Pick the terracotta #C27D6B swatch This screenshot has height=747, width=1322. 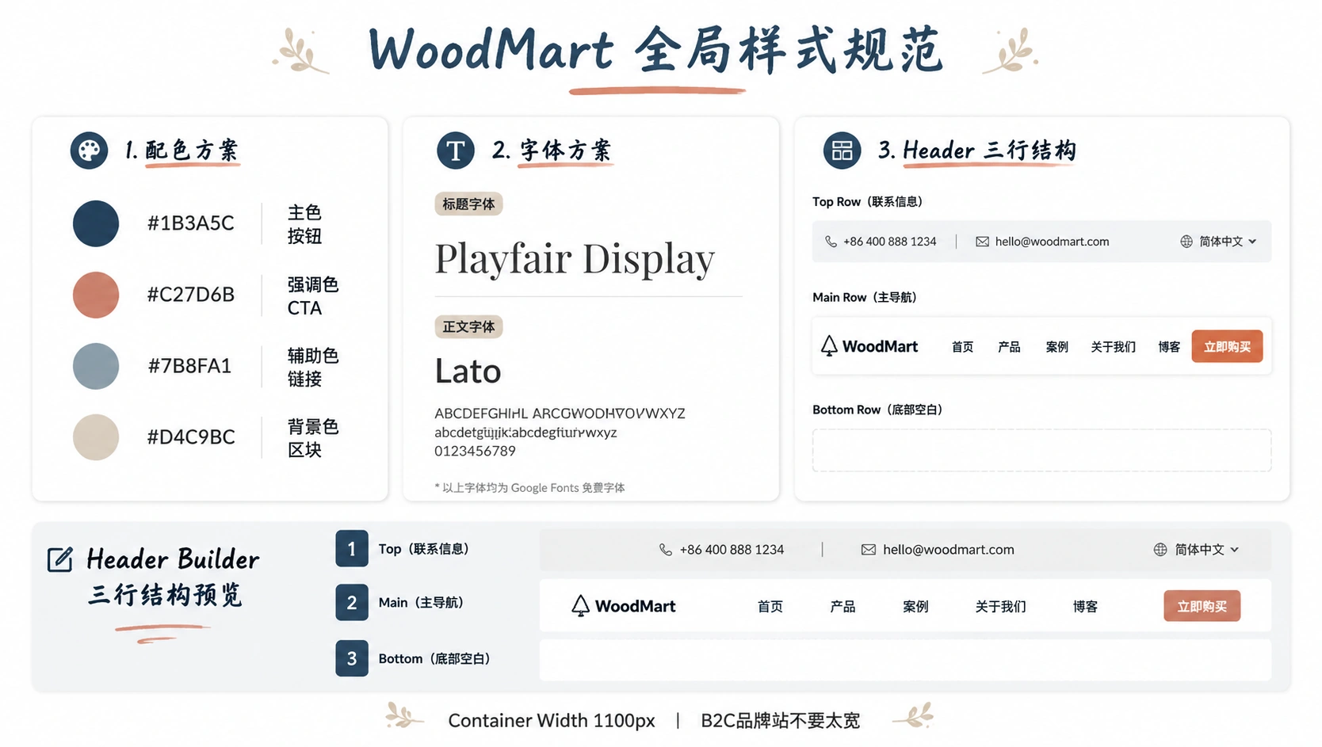click(96, 295)
